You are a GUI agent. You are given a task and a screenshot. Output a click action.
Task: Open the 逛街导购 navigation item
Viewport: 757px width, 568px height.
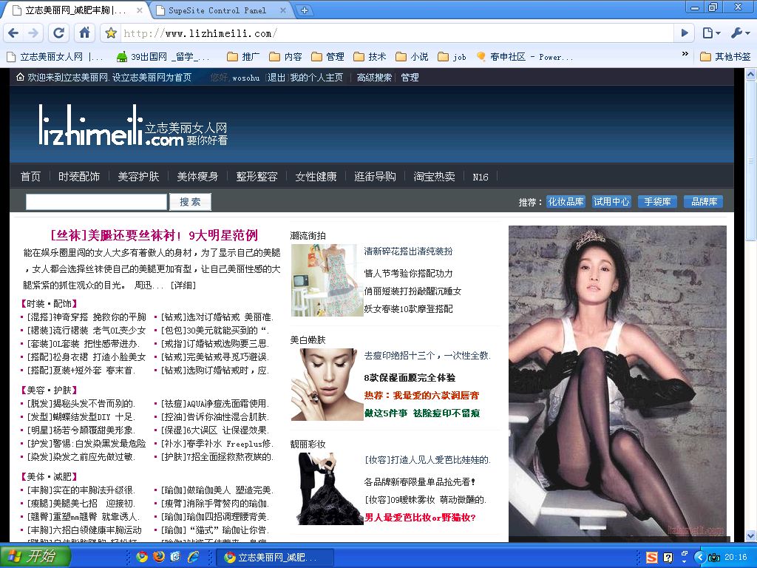375,177
